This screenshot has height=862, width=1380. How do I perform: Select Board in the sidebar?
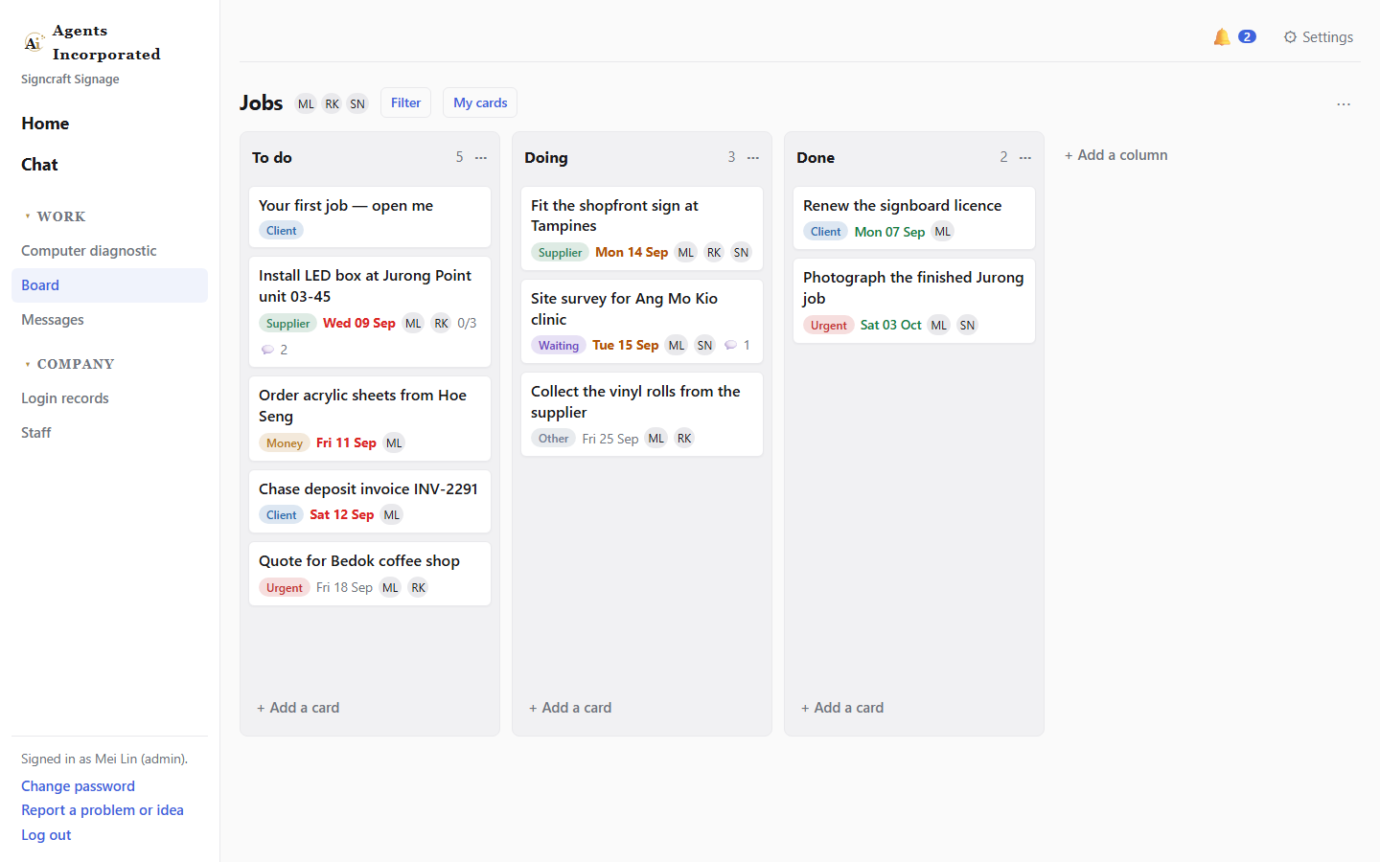(x=109, y=285)
